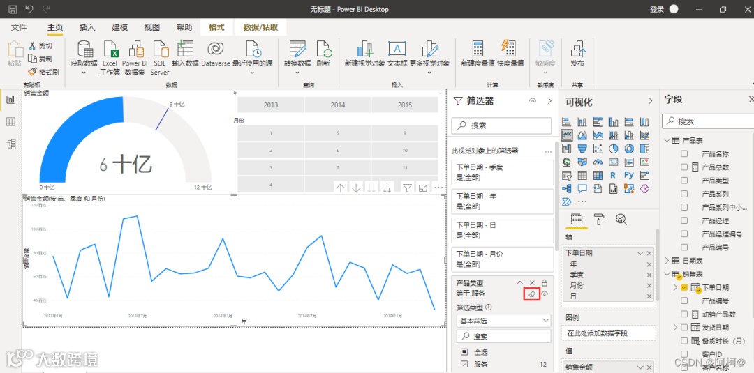Collapse the 可视化 pane with chevron

pos(650,101)
